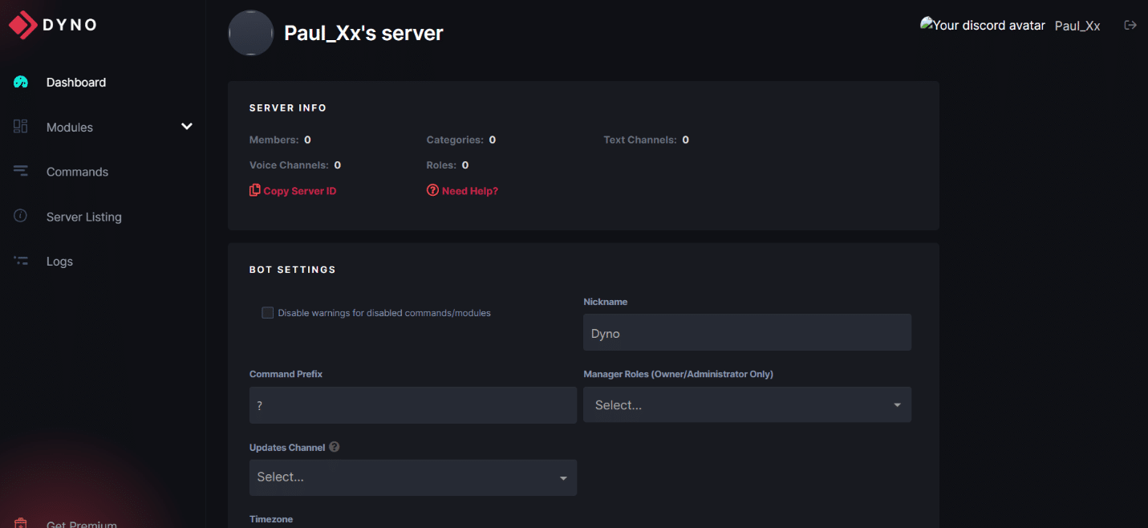Click the Logs list icon

21,262
